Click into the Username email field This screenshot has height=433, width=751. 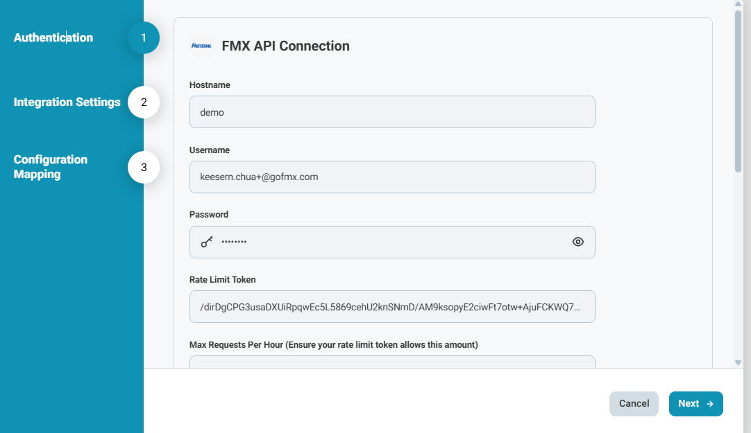392,177
